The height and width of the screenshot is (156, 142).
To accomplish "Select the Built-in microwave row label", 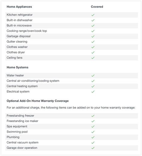I will coord(19,25).
